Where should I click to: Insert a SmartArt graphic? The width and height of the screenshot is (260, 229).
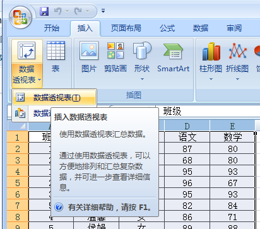[174, 57]
